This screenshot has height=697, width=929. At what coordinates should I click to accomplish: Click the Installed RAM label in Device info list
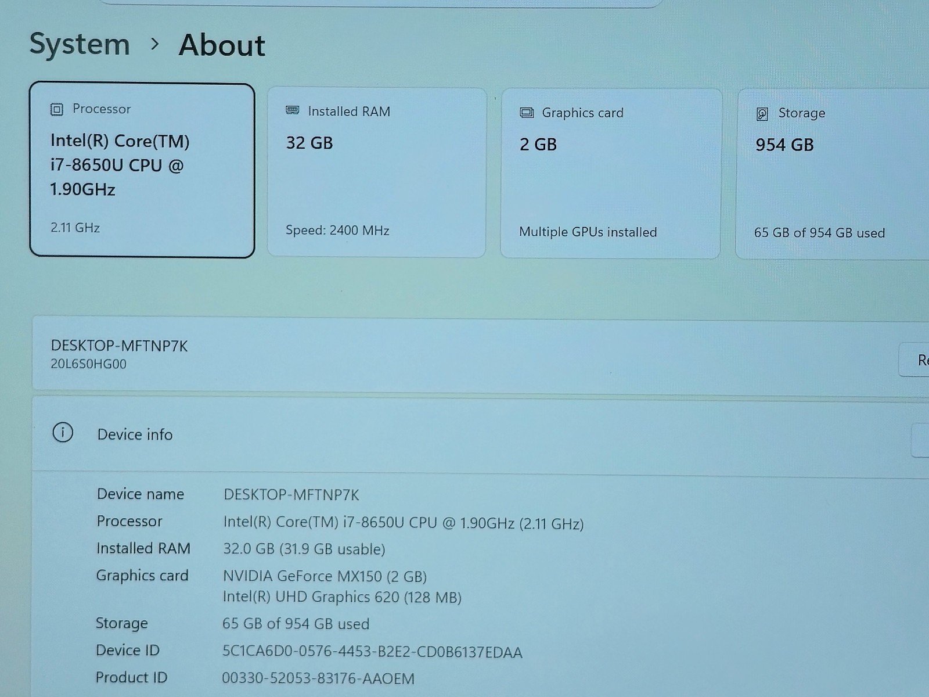tap(143, 548)
